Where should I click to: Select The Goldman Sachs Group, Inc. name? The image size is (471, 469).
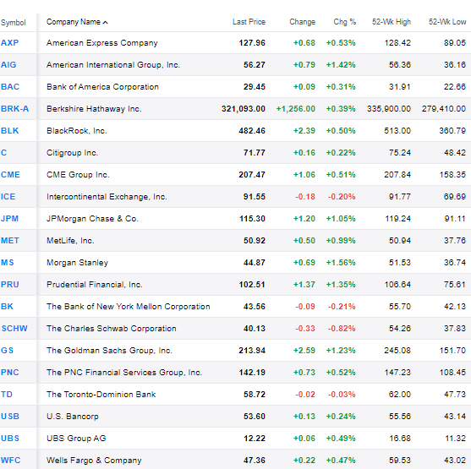click(x=109, y=350)
